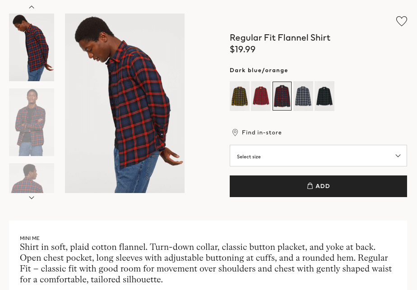This screenshot has width=417, height=290.
Task: Click the up chevron above the image thumbnails
Action: pyautogui.click(x=31, y=7)
